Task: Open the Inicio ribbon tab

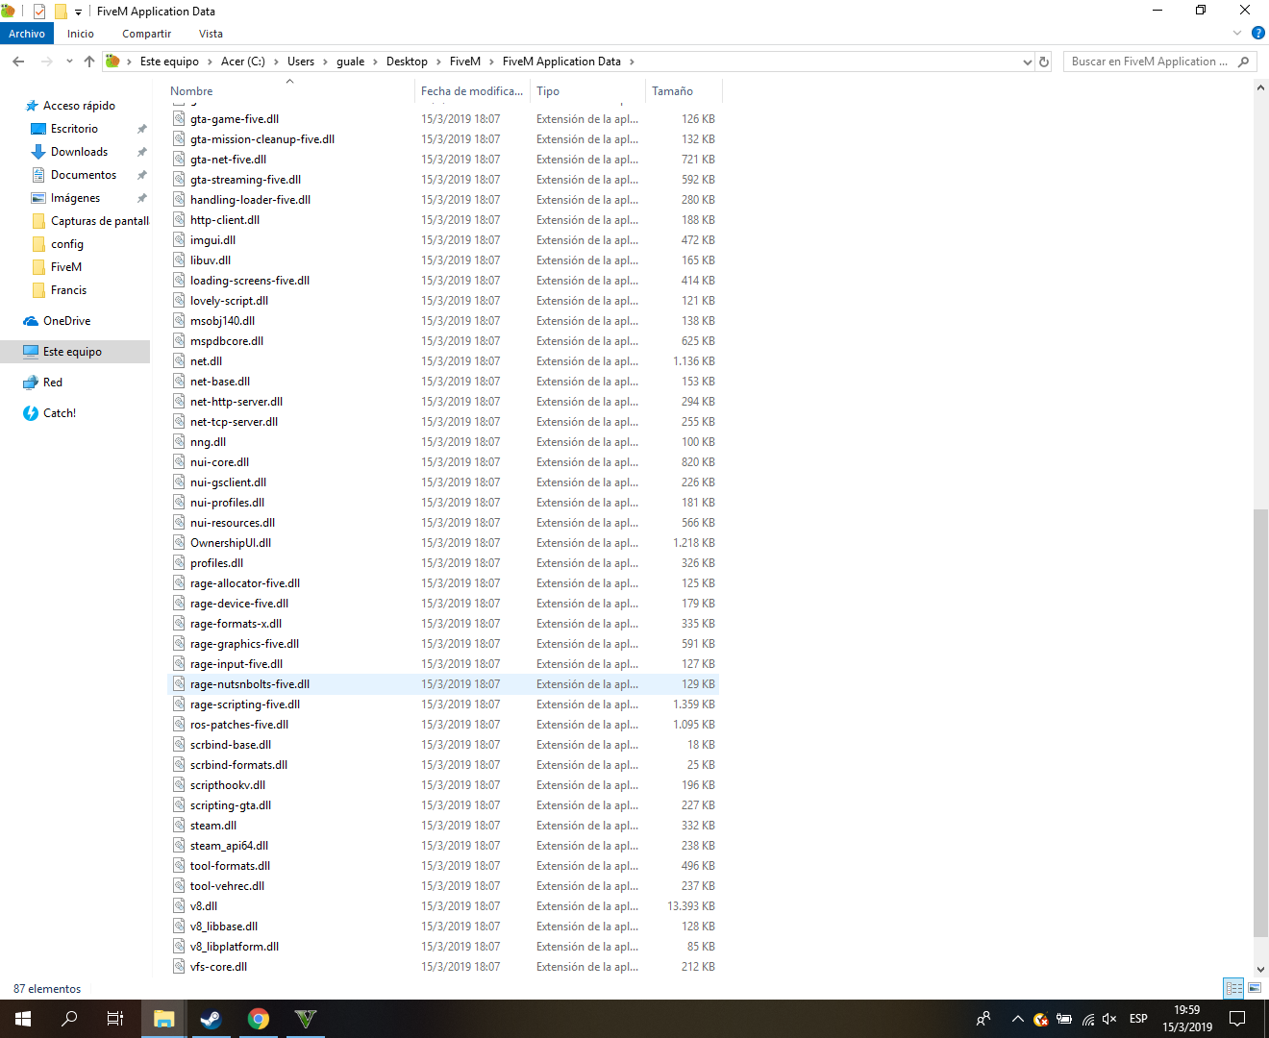Action: click(x=81, y=34)
